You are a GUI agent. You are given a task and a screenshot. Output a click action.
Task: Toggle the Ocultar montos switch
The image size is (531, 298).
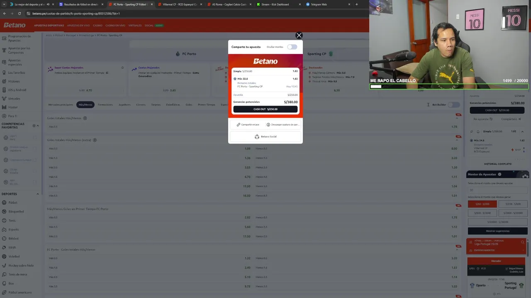point(292,47)
